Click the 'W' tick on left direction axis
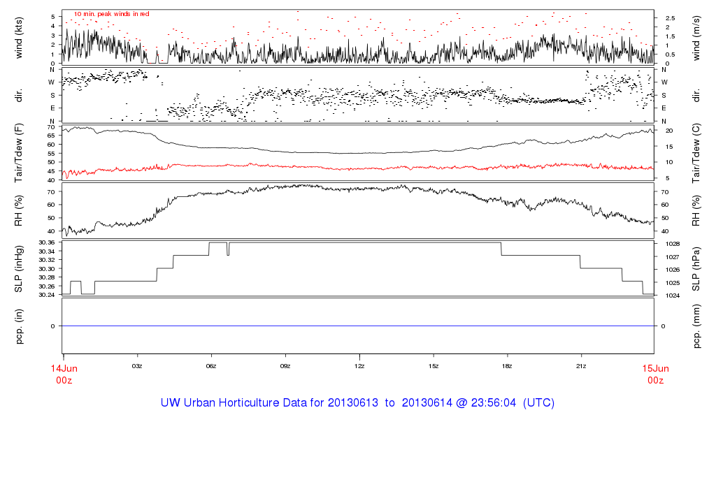This screenshot has width=716, height=489. pyautogui.click(x=52, y=82)
